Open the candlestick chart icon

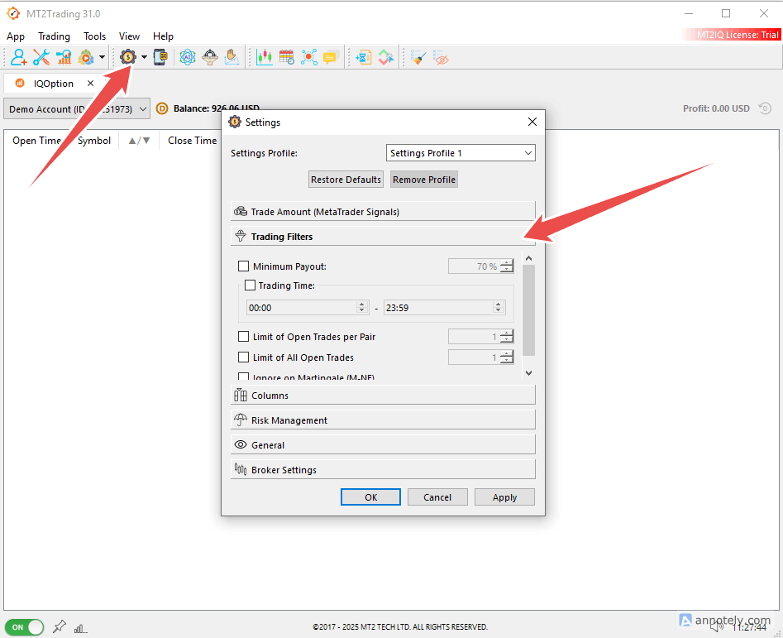264,57
